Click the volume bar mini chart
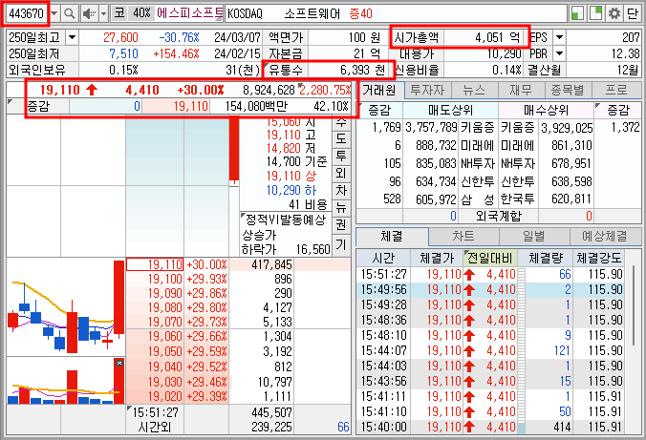 [66, 381]
